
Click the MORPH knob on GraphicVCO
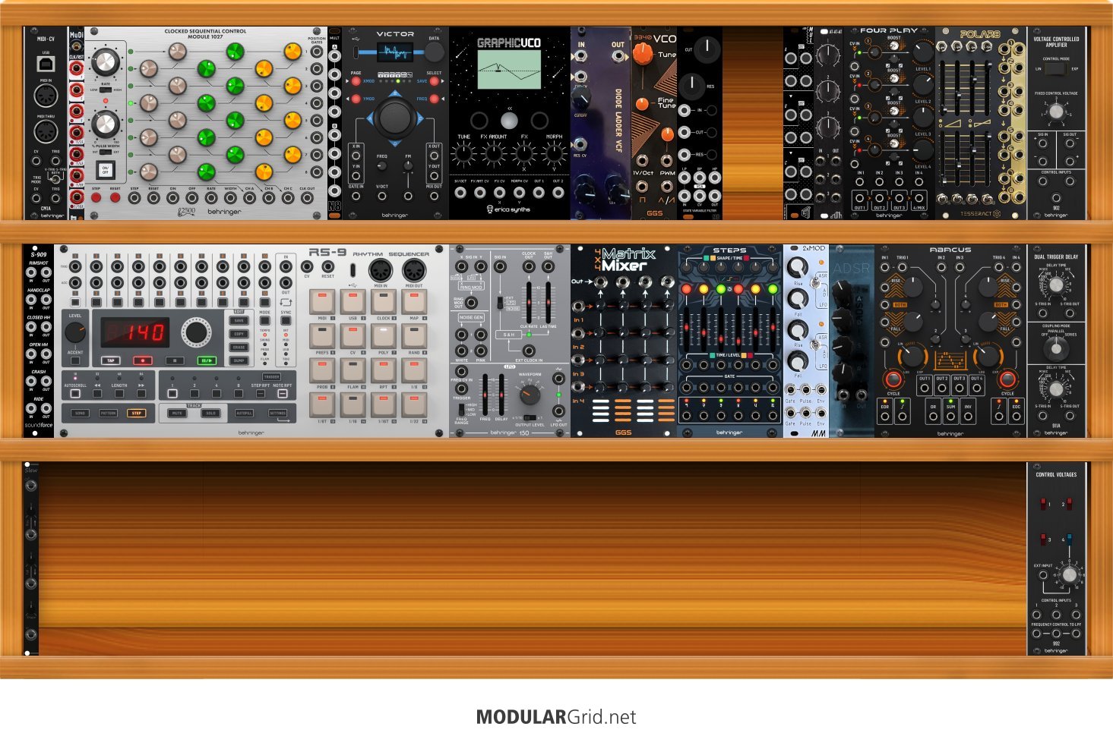(x=554, y=155)
